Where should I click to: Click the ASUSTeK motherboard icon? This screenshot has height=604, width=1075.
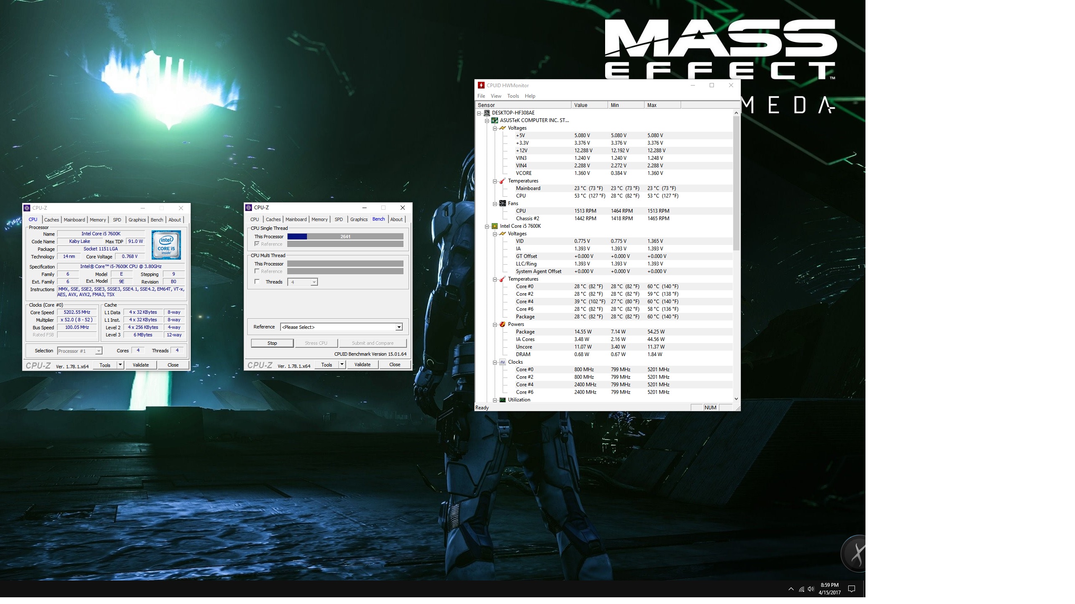[x=495, y=120]
